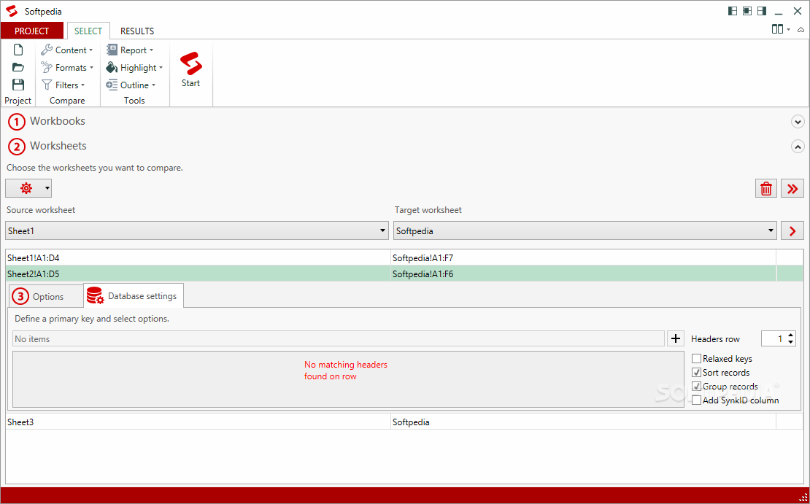This screenshot has width=810, height=504.
Task: Click the Headers row number field
Action: pos(774,338)
